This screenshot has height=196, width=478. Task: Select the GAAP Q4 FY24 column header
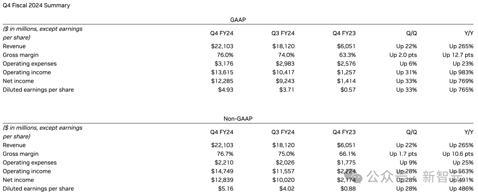coord(222,33)
